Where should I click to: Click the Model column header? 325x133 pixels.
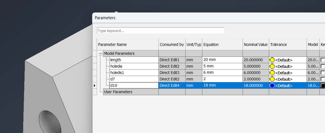tap(313, 45)
